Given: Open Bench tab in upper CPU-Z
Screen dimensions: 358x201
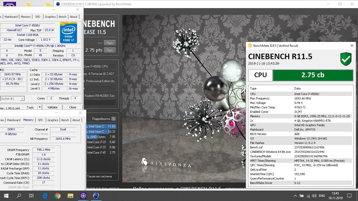Looking at the screenshot, I should click(x=63, y=17).
